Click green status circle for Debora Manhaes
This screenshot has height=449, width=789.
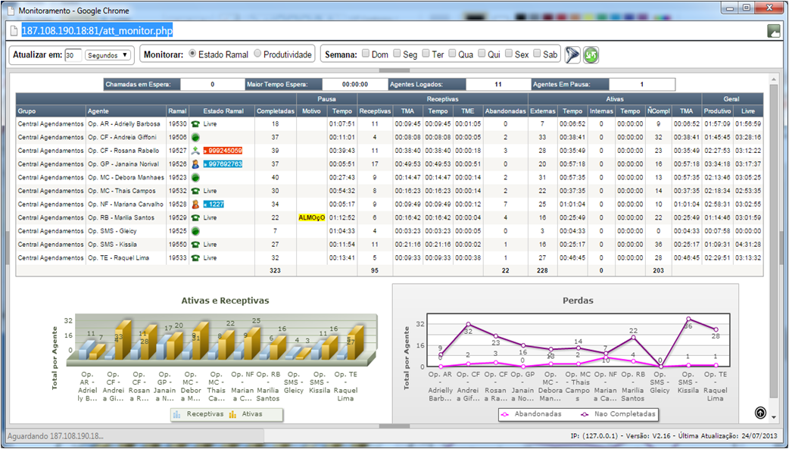(196, 178)
